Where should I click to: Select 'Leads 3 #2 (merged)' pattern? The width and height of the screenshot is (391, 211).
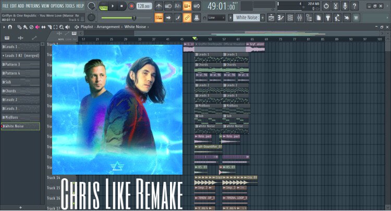[x=20, y=56]
